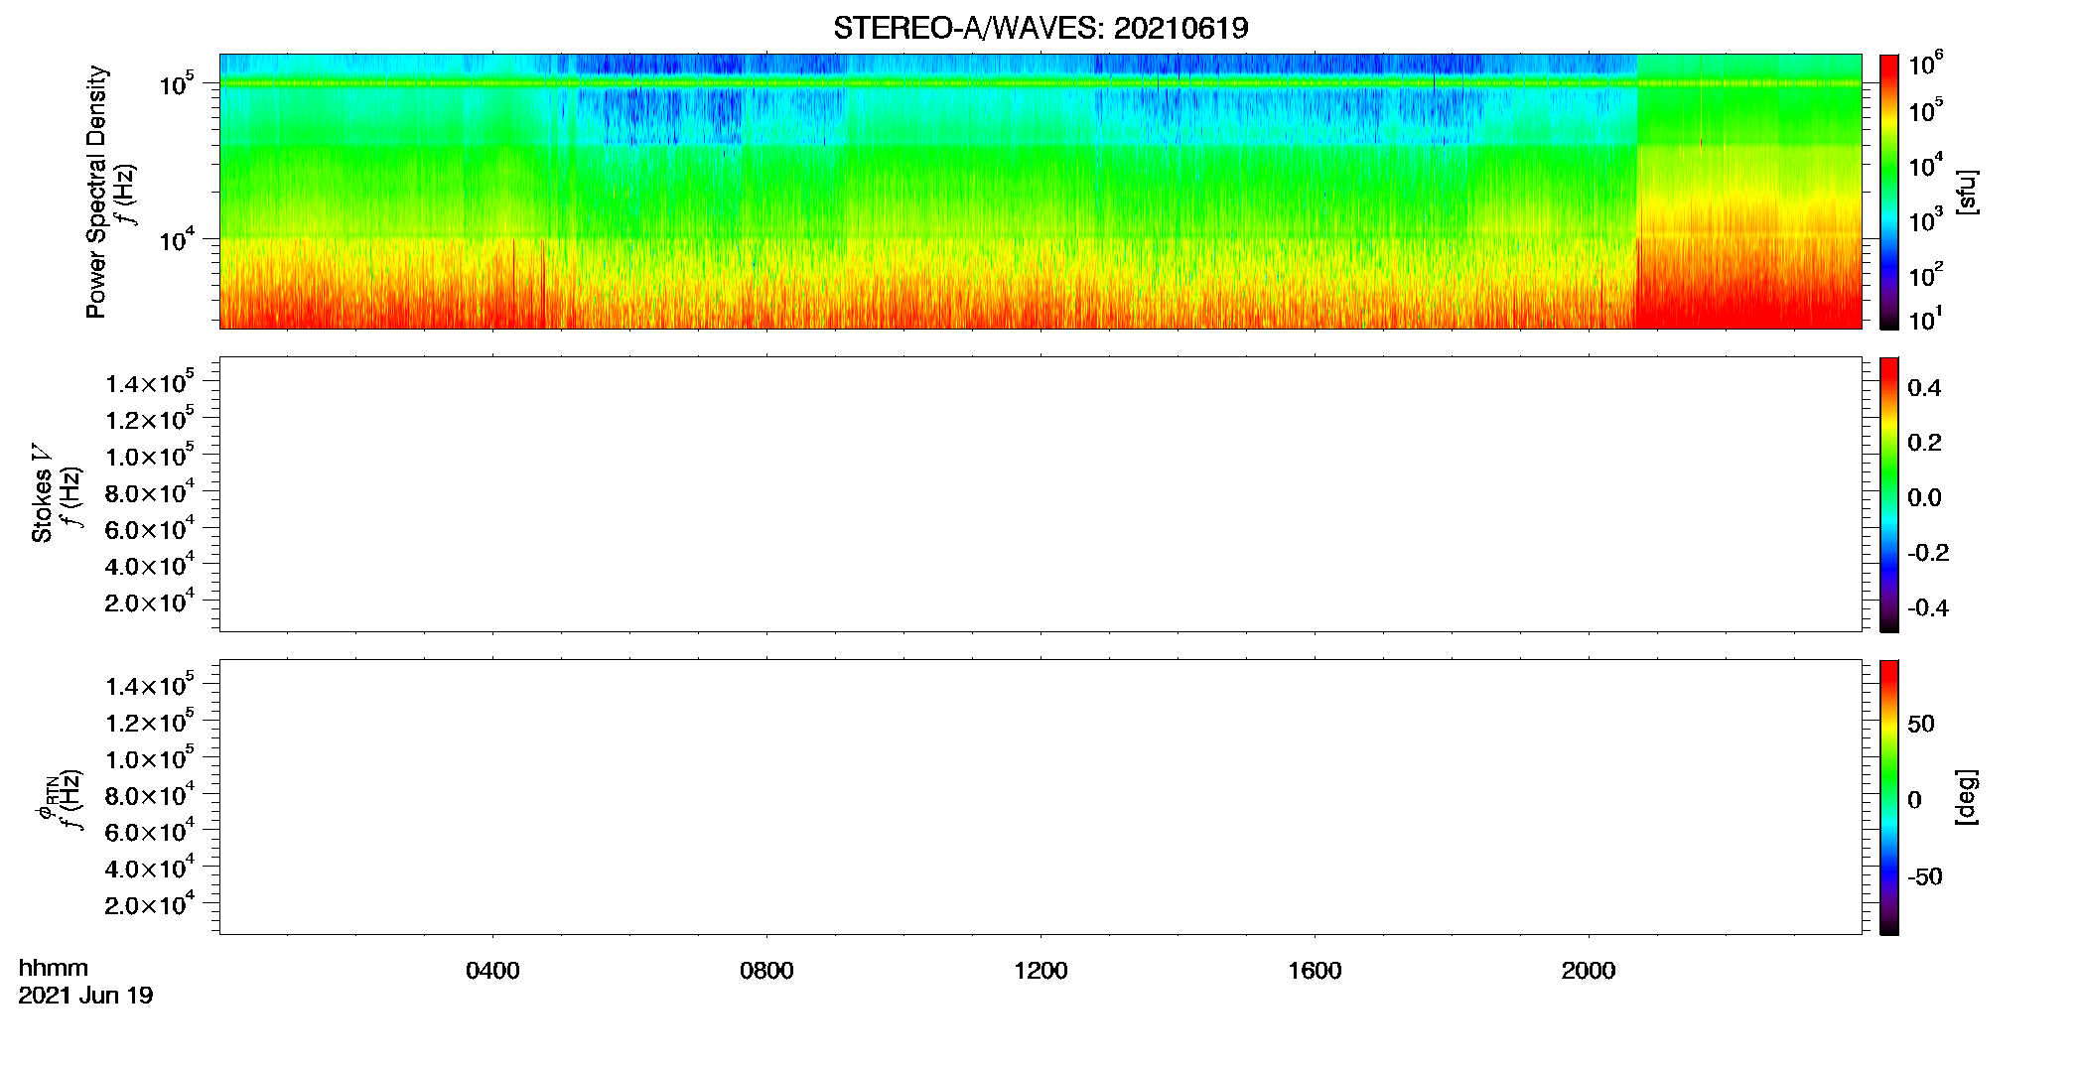Viewport: 2081px width, 1072px height.
Task: Click the power spectral density colorbar
Action: click(x=1889, y=192)
